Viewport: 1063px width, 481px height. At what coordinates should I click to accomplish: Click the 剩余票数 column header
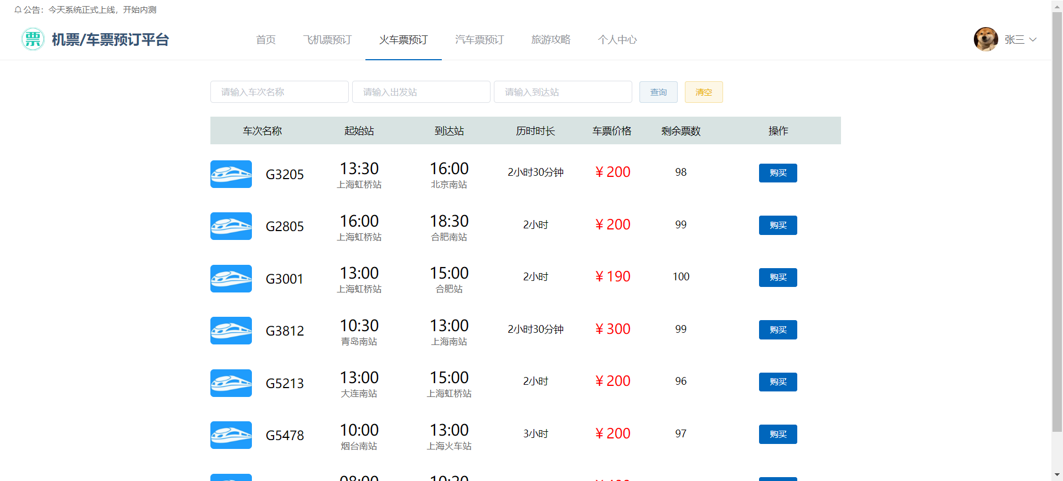tap(681, 131)
